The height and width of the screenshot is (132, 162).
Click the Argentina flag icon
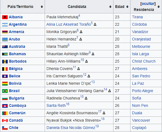point(5,25)
